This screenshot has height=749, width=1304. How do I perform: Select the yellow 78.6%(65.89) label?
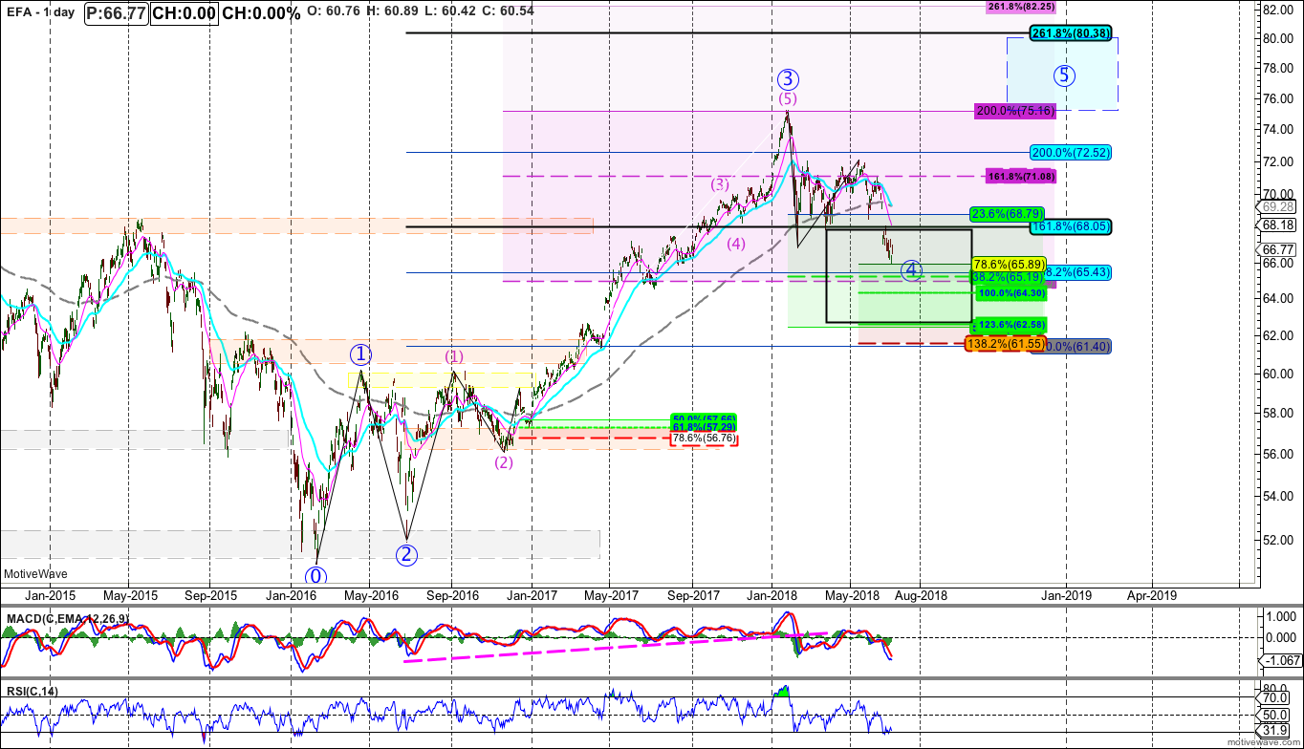1010,263
